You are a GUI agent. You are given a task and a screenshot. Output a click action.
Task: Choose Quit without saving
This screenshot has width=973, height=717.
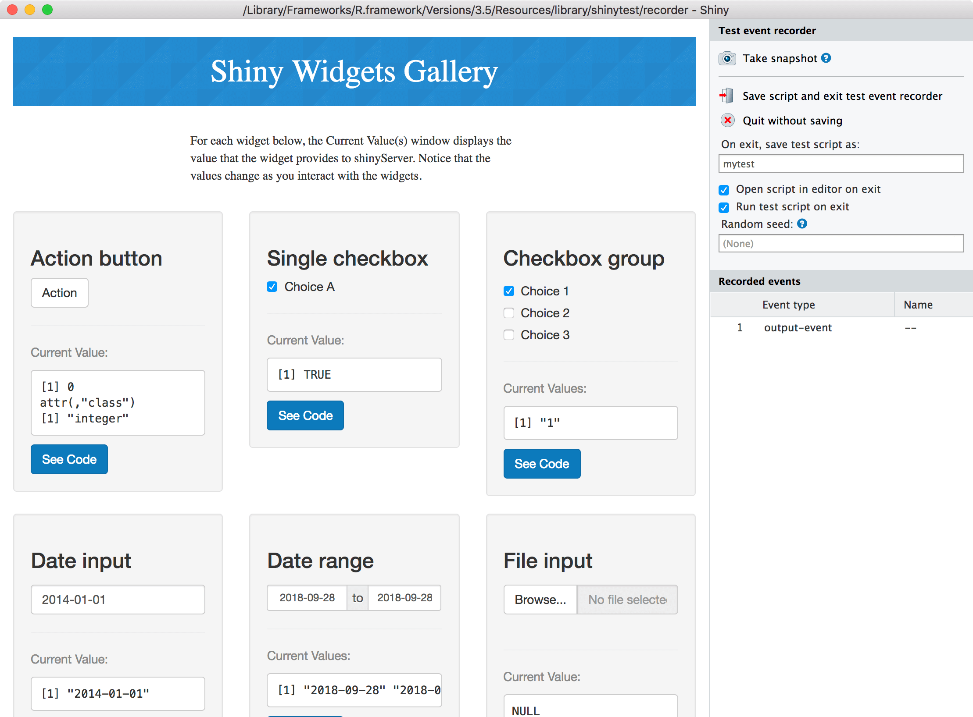792,121
